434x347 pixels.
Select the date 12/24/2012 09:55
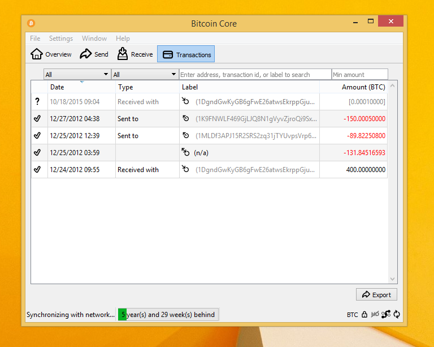[75, 169]
